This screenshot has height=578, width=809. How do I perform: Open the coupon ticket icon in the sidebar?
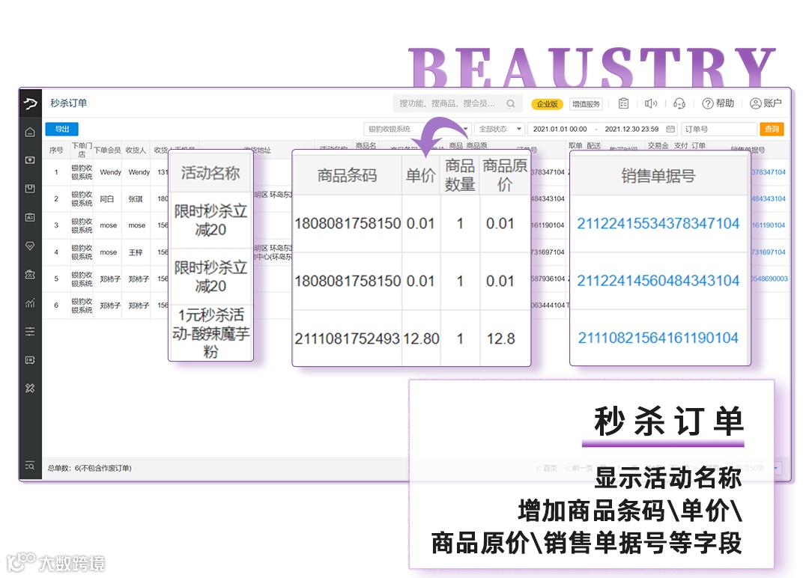30,274
